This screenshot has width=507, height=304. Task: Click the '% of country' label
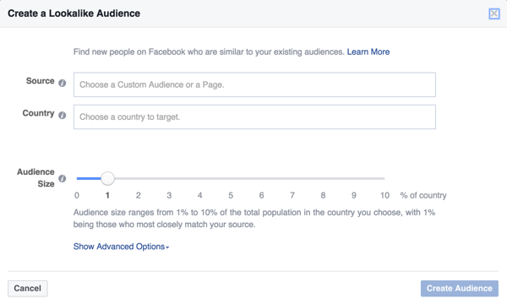(423, 195)
